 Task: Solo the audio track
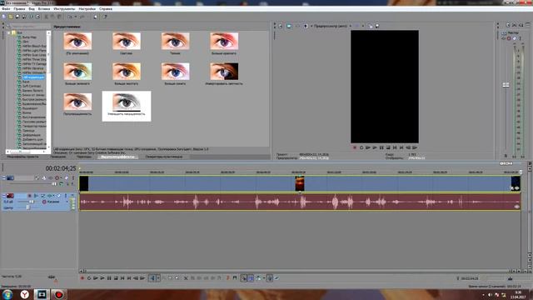click(x=66, y=196)
